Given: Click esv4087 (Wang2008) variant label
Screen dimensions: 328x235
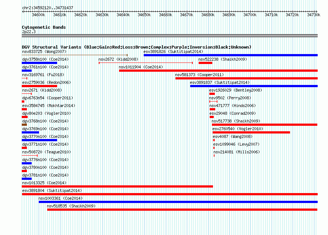Looking at the screenshot, I should coord(233,136).
